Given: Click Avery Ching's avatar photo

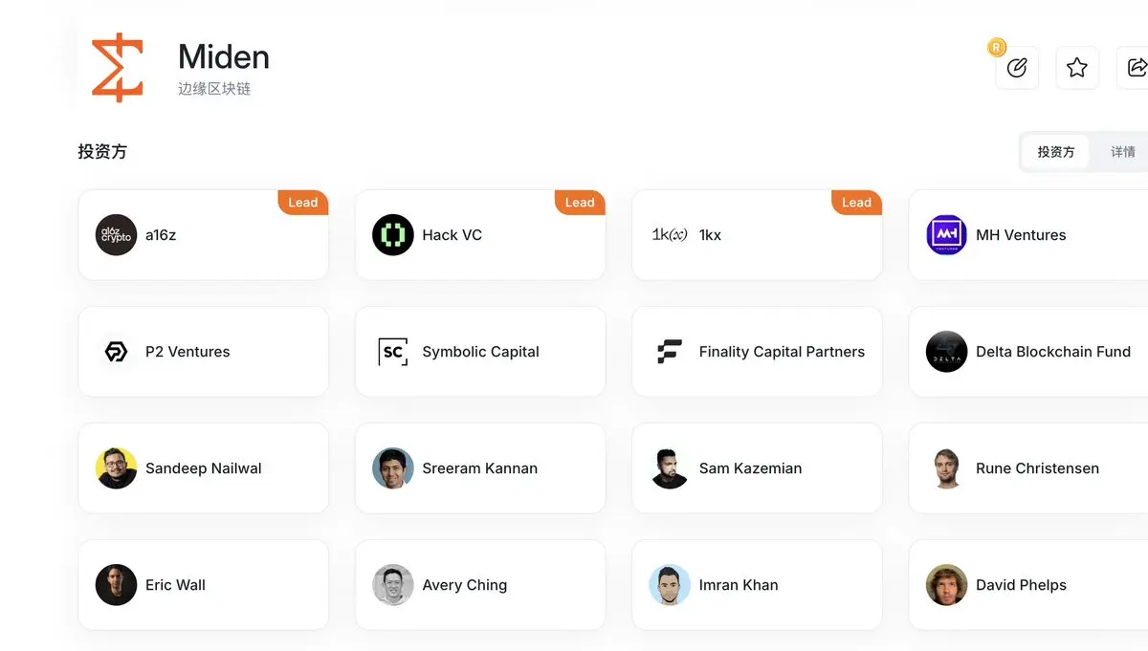Looking at the screenshot, I should tap(392, 585).
